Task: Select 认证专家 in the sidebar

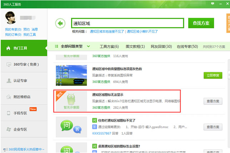Action: click(x=24, y=80)
